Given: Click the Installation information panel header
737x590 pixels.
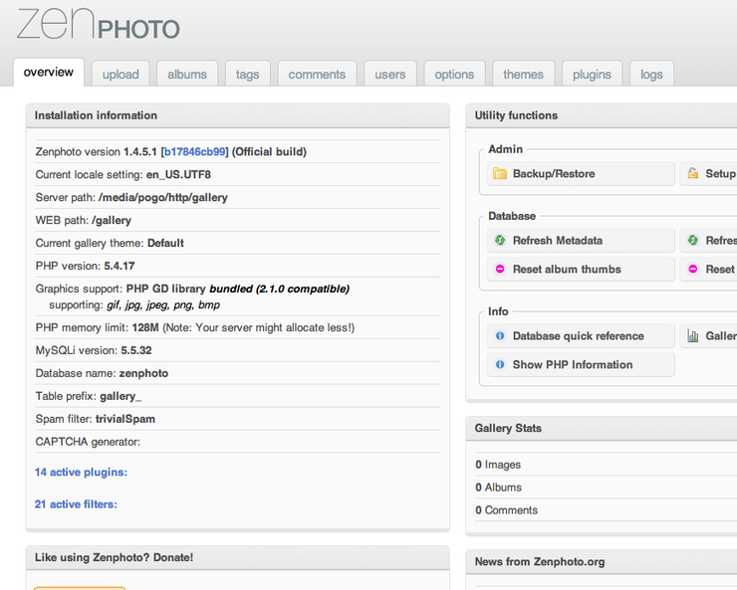Looking at the screenshot, I should point(237,115).
